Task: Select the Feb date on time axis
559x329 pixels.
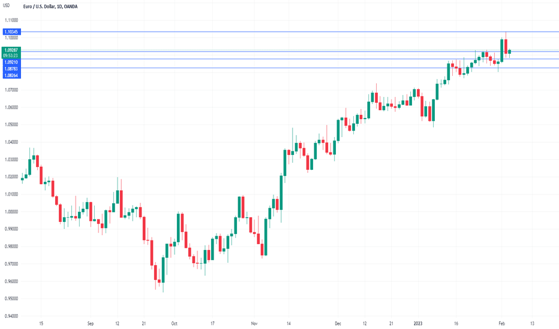Action: (x=501, y=324)
